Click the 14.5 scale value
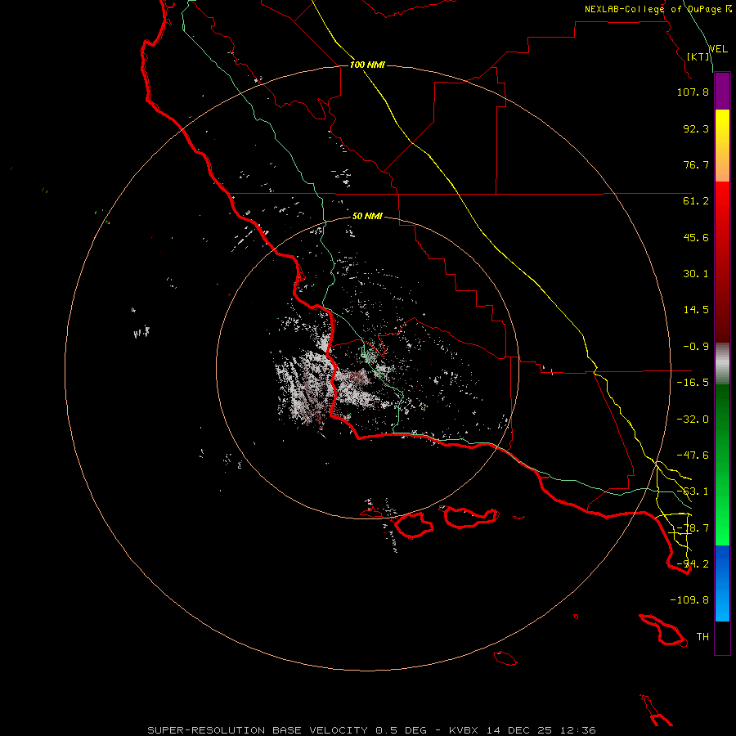This screenshot has width=736, height=736. [696, 310]
